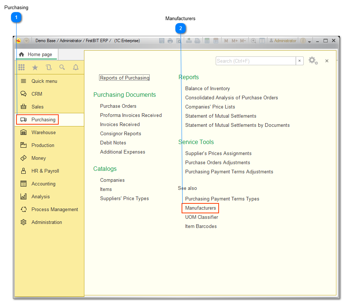
Task: Open Balance of Inventory report
Action: [x=207, y=88]
